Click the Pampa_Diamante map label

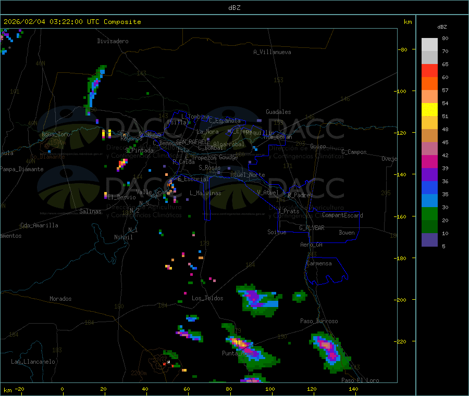click(x=22, y=169)
